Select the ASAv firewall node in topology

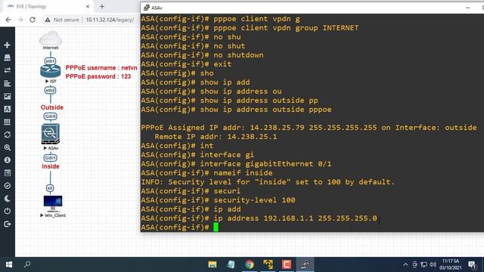pyautogui.click(x=51, y=134)
